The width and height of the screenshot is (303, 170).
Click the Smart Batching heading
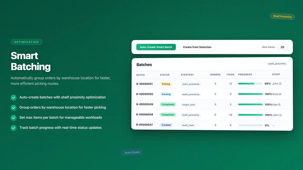coord(31,61)
